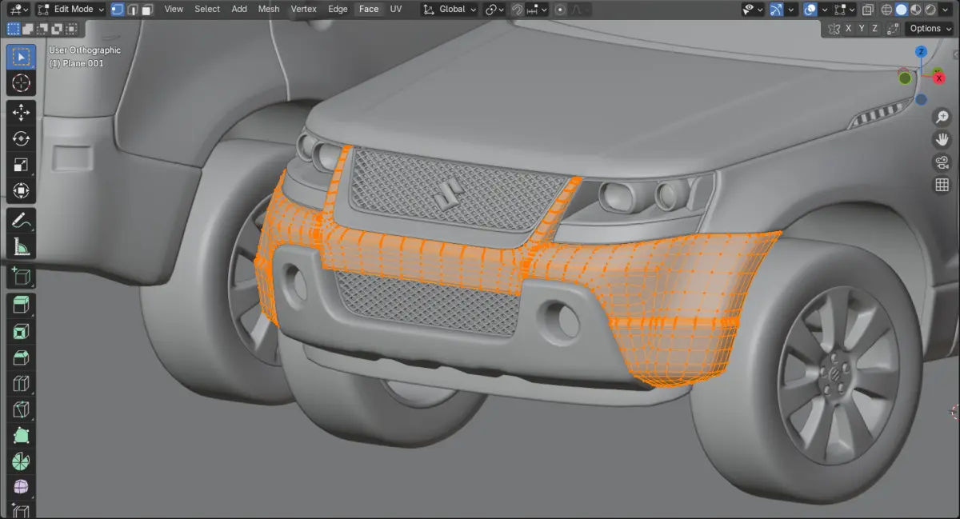Open mesh edit mode overlays dropdown

pos(846,10)
